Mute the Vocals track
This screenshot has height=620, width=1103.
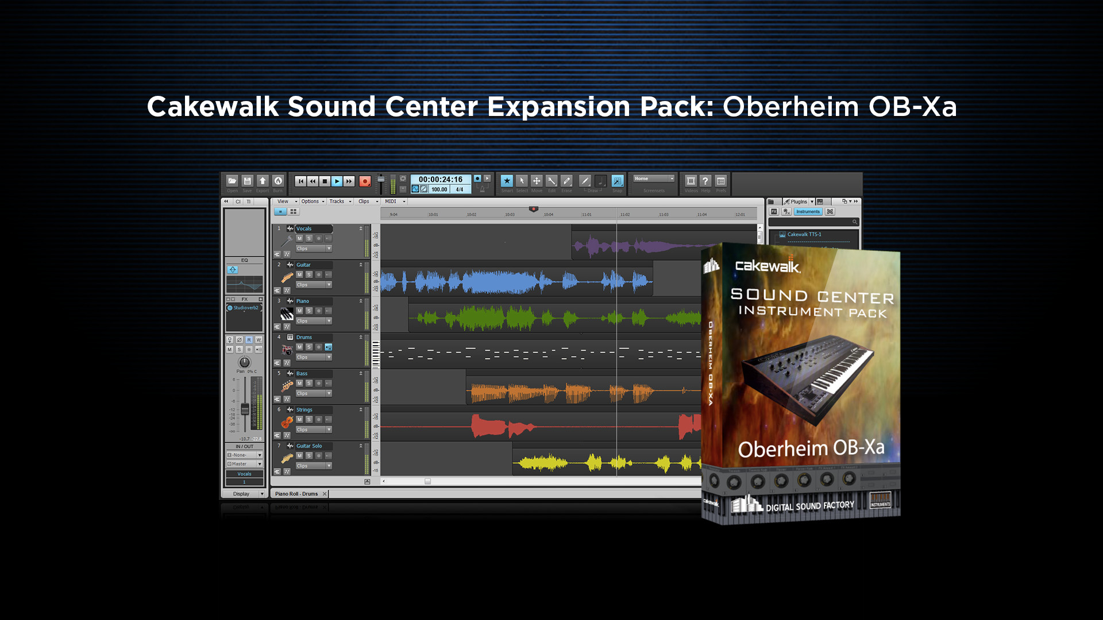click(x=299, y=238)
